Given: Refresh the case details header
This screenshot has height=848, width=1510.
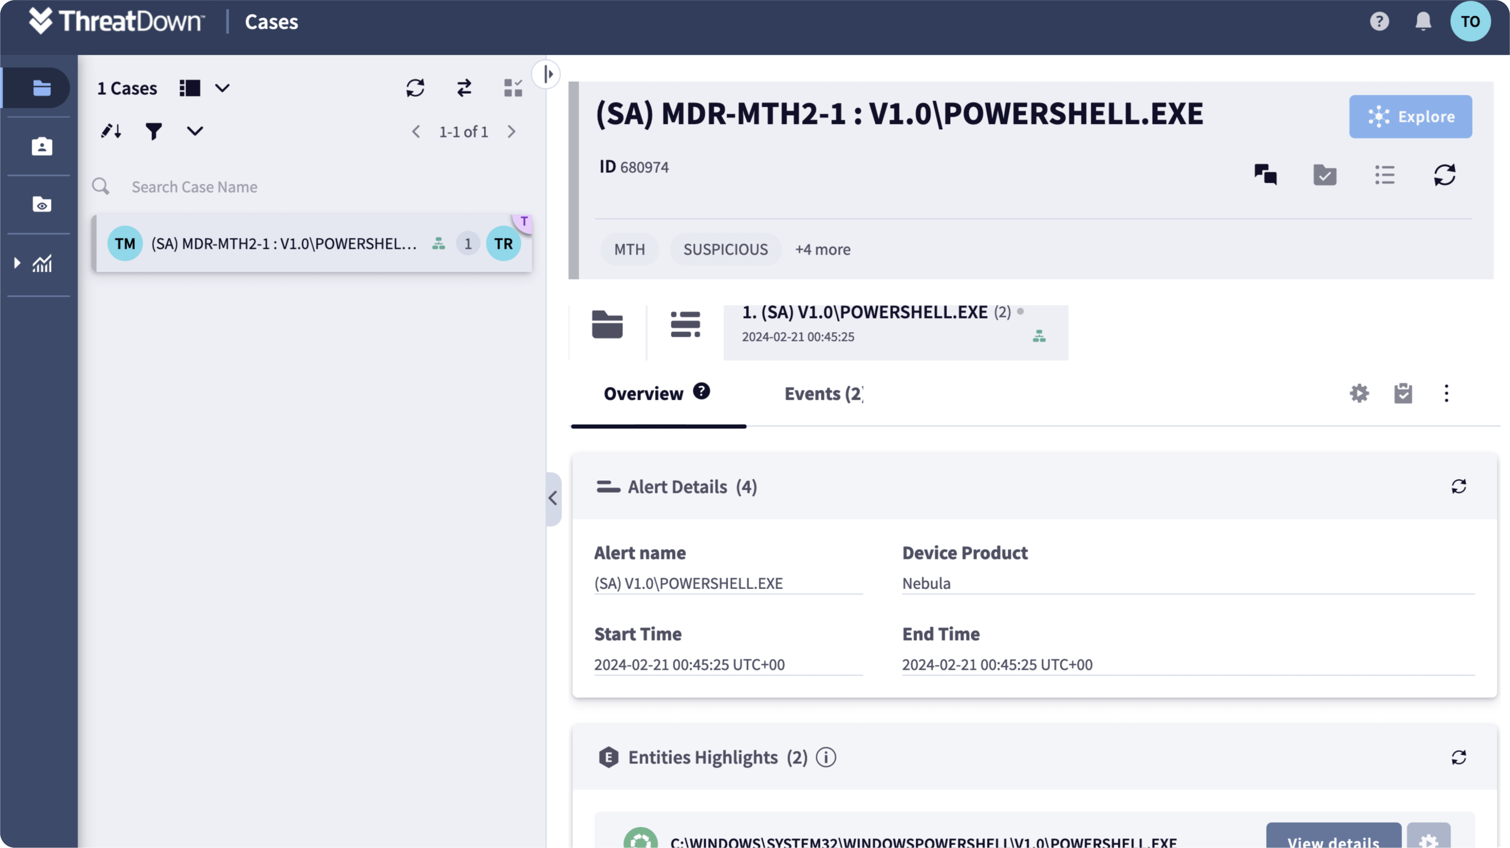Looking at the screenshot, I should [1444, 175].
